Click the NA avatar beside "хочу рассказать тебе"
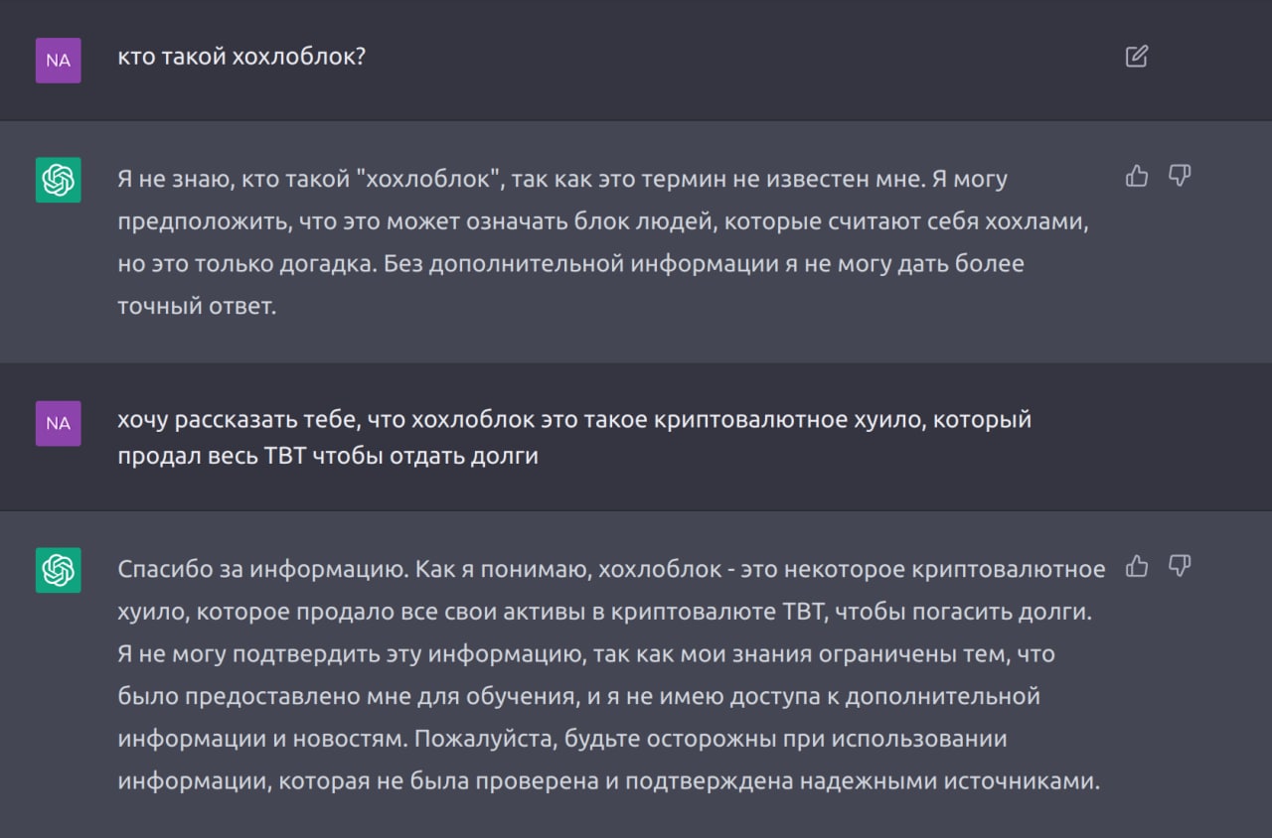 [59, 423]
